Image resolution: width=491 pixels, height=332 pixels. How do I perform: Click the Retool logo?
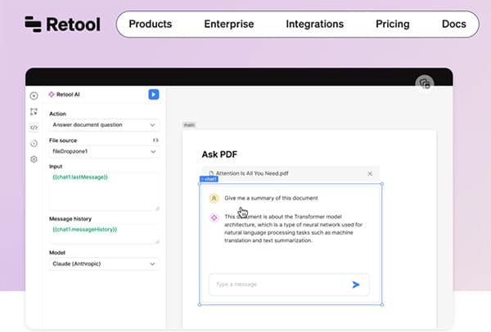tap(63, 24)
